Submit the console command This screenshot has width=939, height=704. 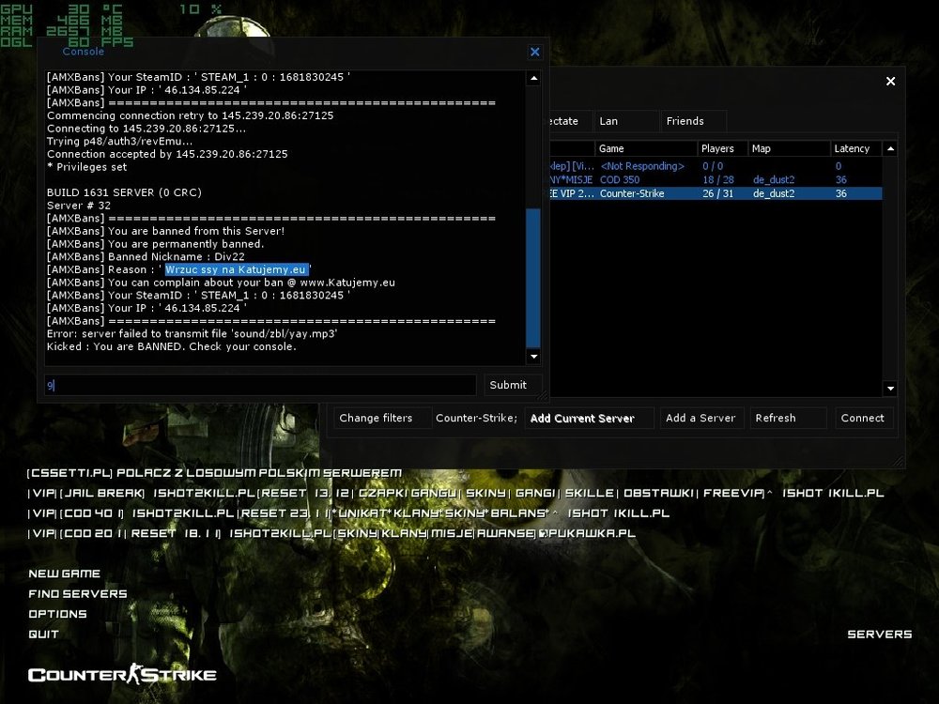(513, 385)
